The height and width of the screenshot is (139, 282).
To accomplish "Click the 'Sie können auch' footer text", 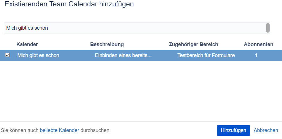I will click(20, 130).
